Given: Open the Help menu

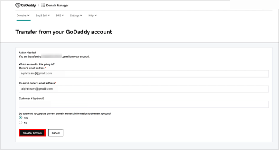Looking at the screenshot, I should pos(92,16).
